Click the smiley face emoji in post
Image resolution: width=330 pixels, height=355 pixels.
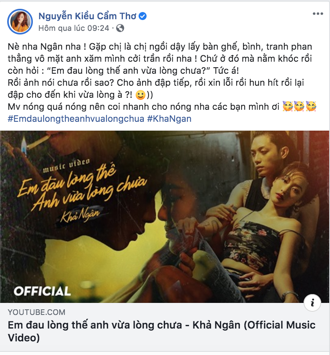(140, 95)
